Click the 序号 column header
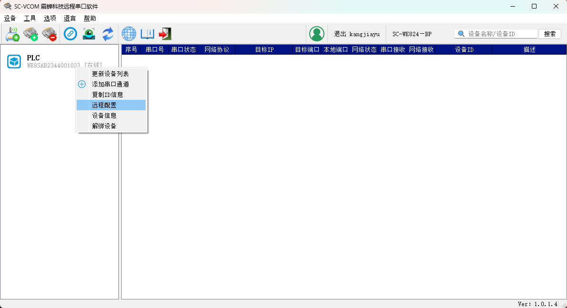The image size is (567, 308). pos(131,49)
